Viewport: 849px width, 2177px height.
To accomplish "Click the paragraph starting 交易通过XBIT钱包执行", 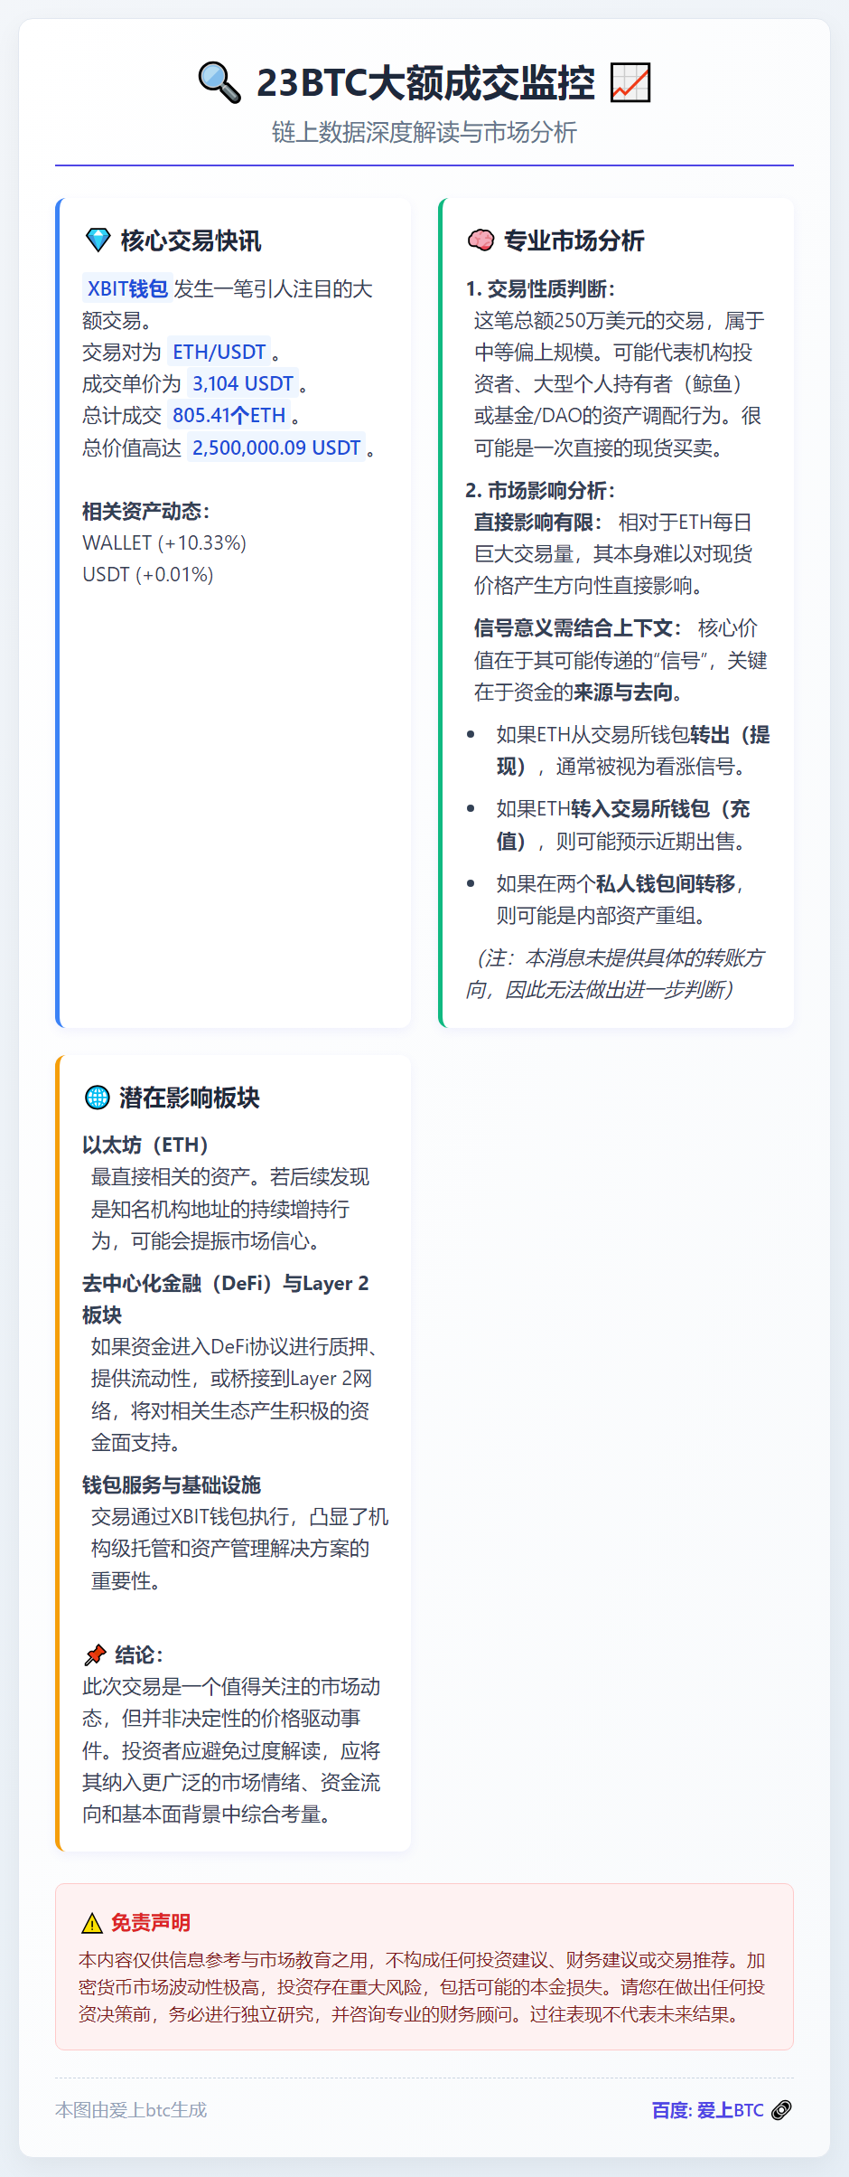I will click(x=239, y=1548).
